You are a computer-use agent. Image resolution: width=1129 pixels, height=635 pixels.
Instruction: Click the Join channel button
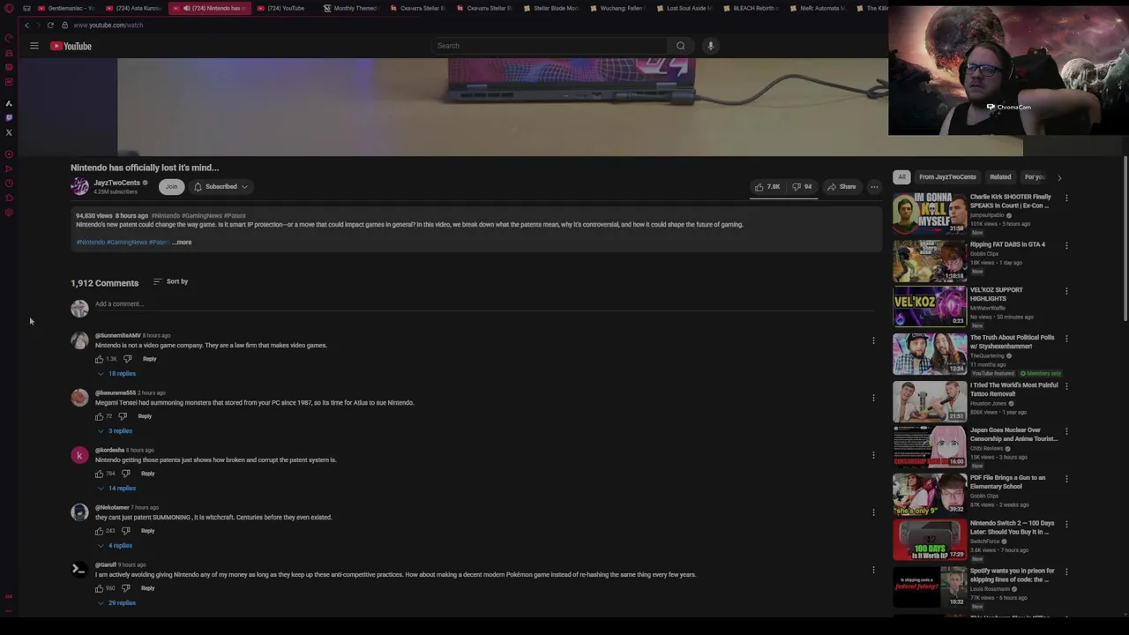171,187
